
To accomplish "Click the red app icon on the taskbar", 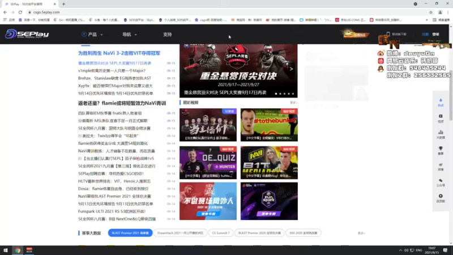I will (29, 250).
